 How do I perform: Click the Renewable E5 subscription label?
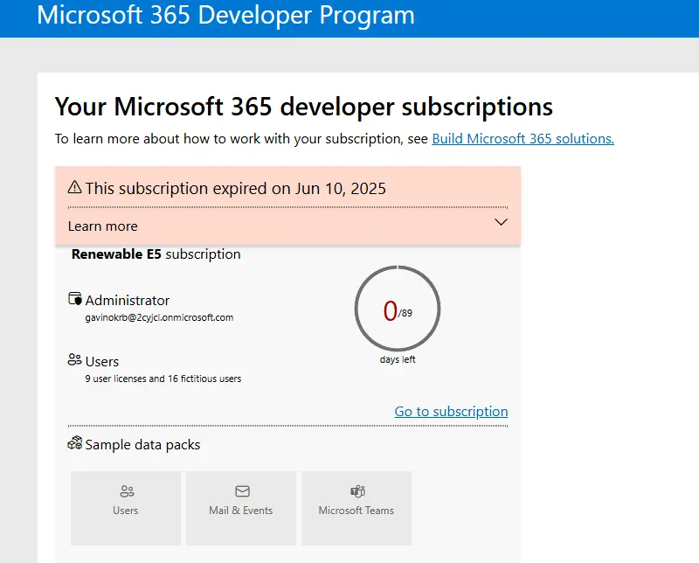pos(156,254)
